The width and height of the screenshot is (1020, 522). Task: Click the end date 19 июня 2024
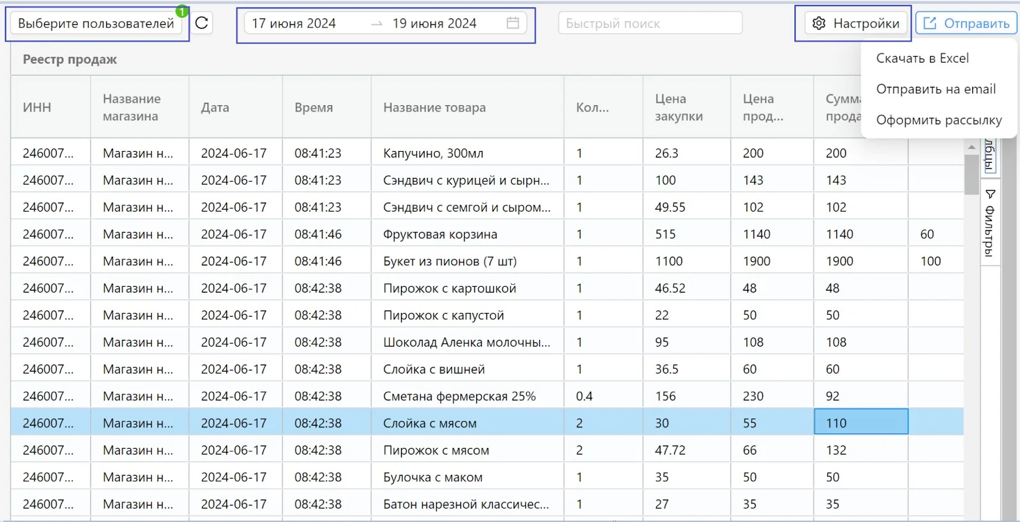[x=434, y=24]
